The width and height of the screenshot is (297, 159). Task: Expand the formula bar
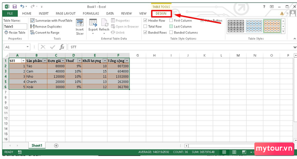(295, 47)
